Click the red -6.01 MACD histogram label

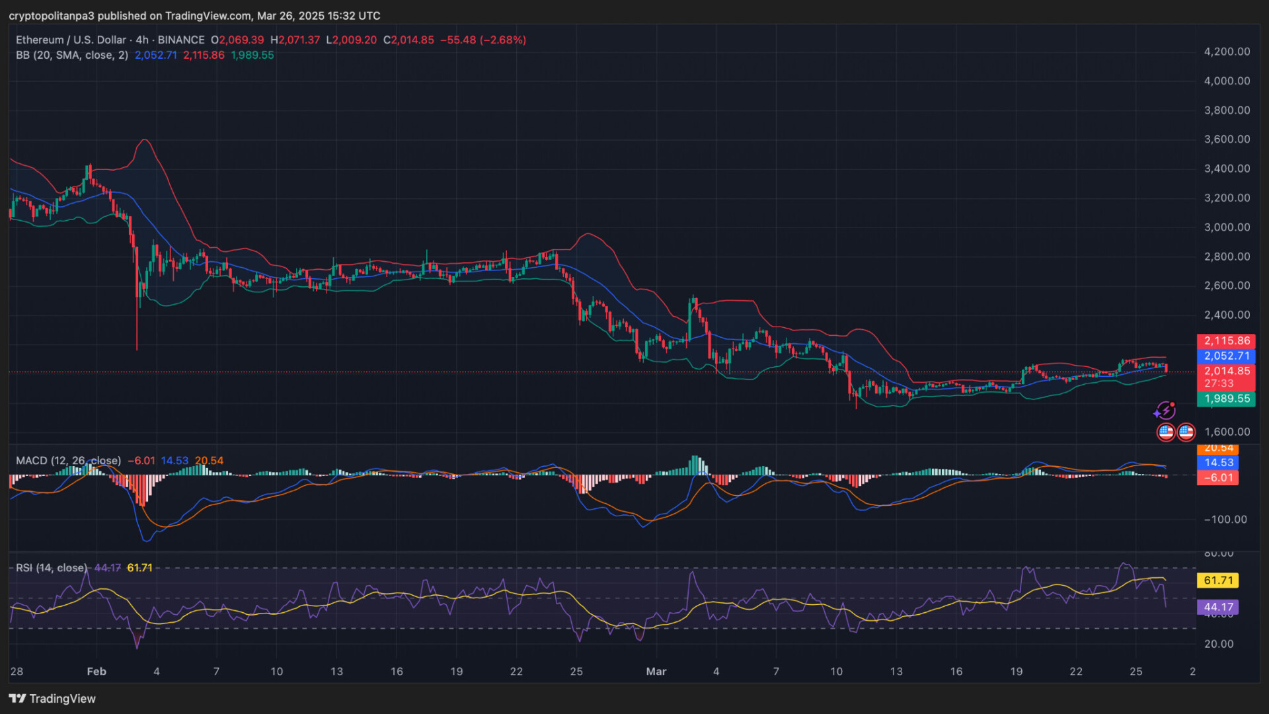pos(1217,477)
